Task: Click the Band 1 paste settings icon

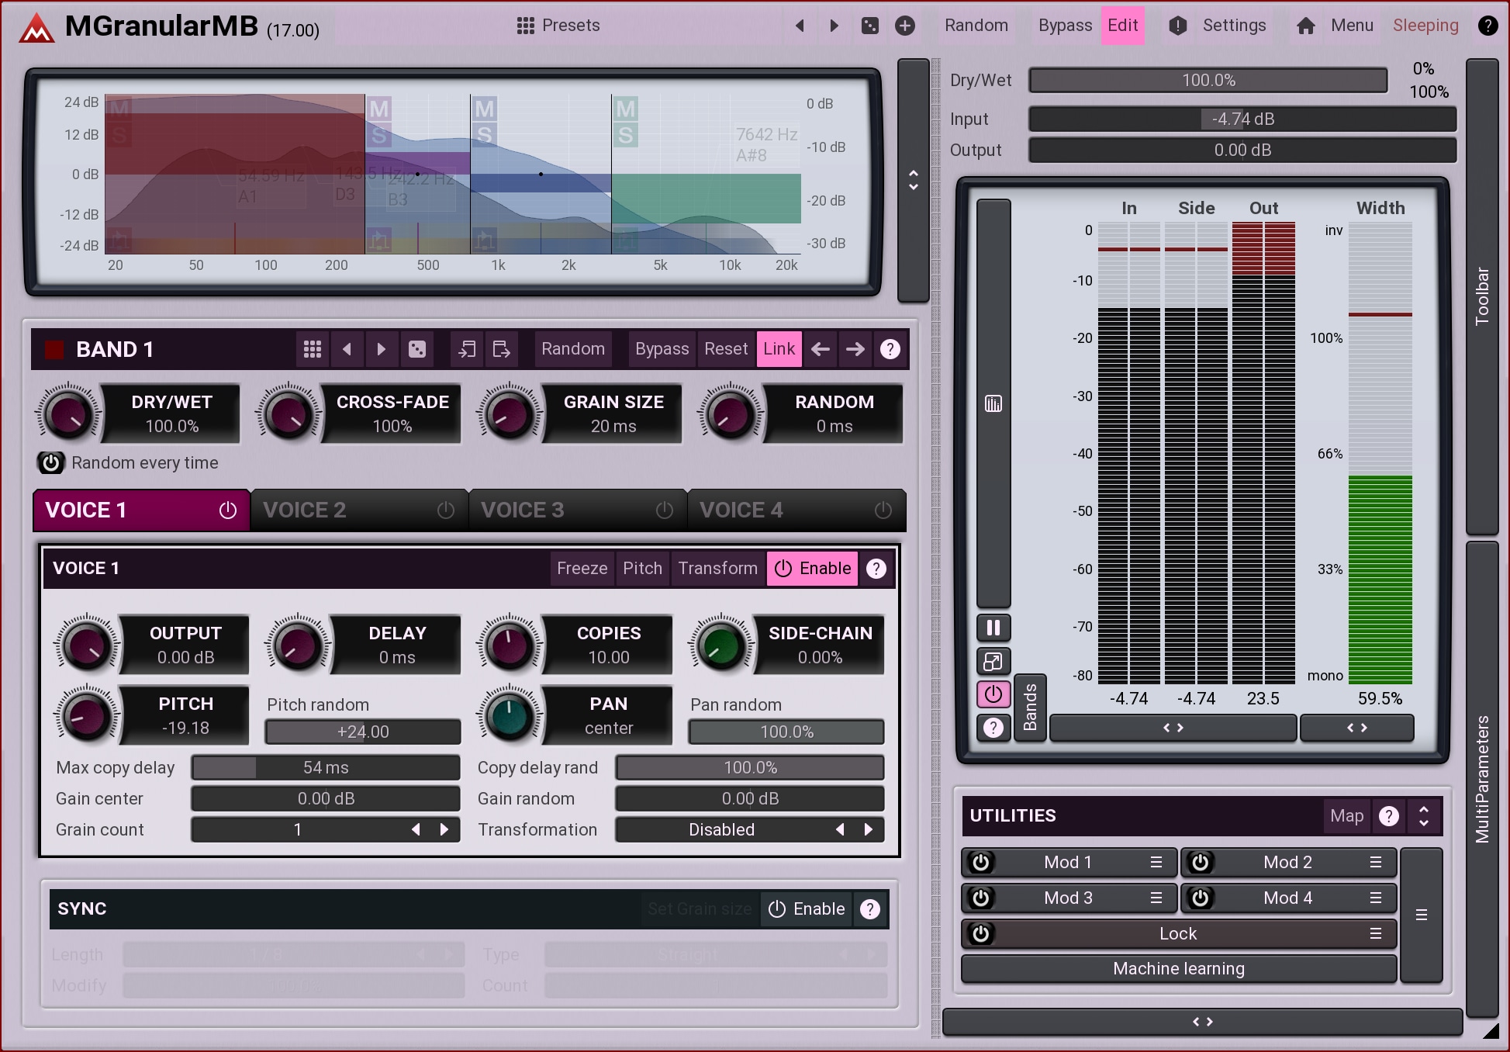Action: [x=501, y=349]
